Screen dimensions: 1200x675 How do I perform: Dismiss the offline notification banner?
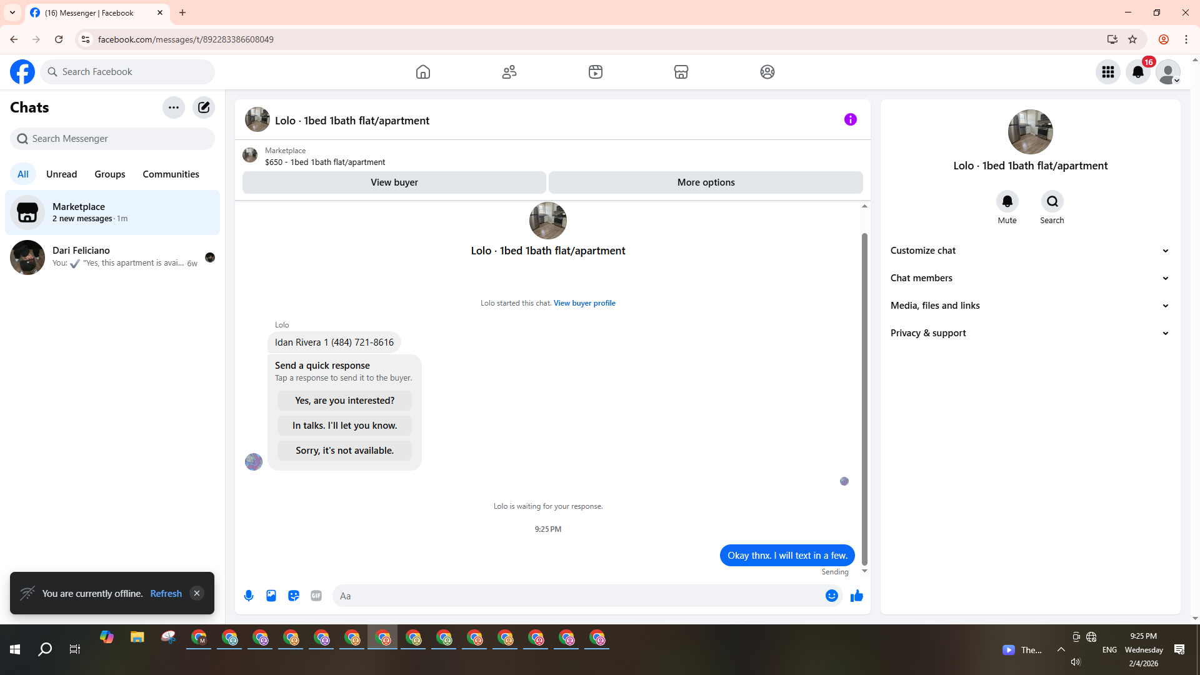(197, 593)
